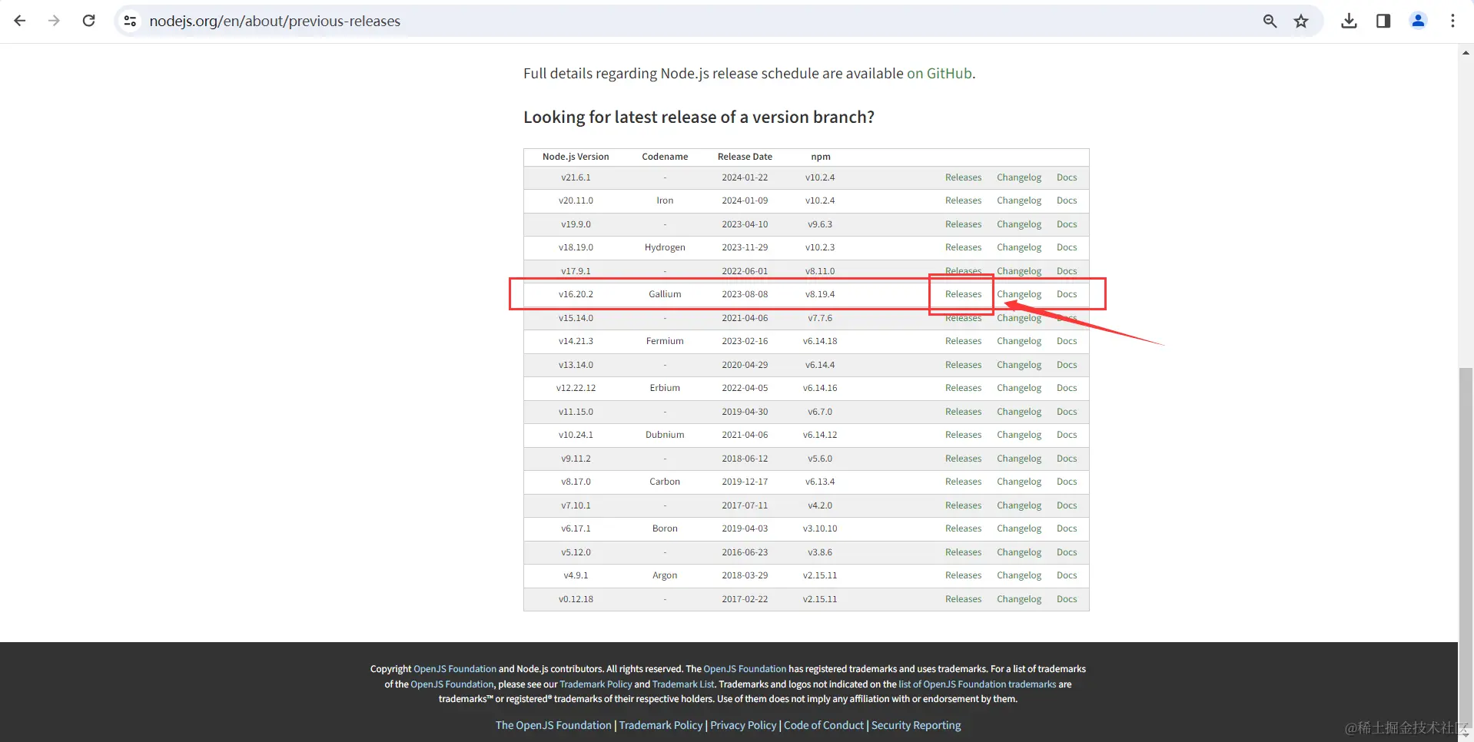This screenshot has height=742, width=1474.
Task: Open Docs link for v10.24.1 Dubnium
Action: tap(1067, 435)
